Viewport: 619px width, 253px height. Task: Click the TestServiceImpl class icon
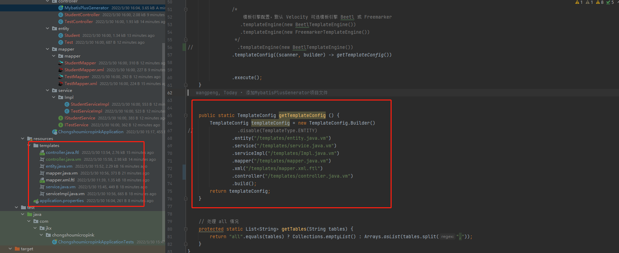(67, 111)
